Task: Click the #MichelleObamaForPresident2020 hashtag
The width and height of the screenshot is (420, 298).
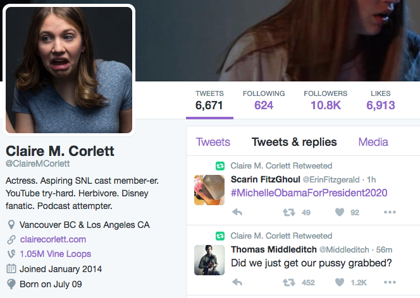Action: click(x=309, y=193)
